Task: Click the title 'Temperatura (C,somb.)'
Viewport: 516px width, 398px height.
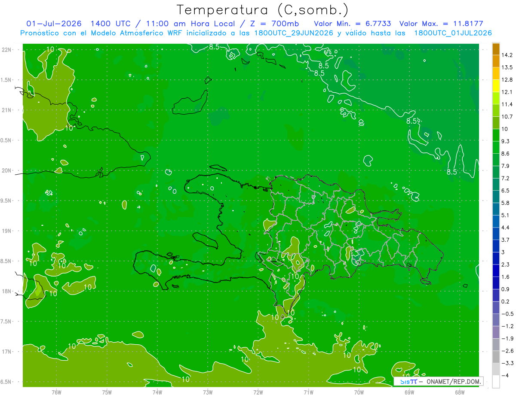Action: (x=262, y=10)
